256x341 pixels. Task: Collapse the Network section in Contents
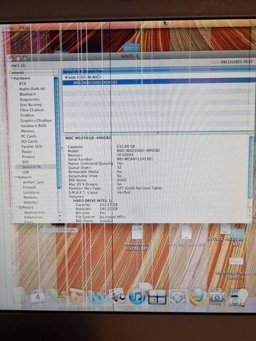coord(16,177)
